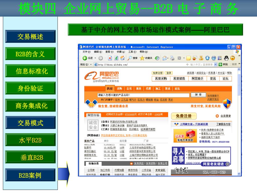Open the 工具 menu
Screen dimensions: 257x193
[x=132, y=52]
